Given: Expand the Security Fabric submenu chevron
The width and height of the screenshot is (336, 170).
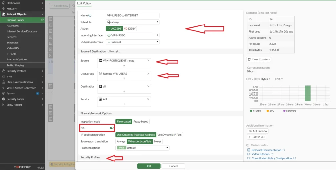Looking at the screenshot, I should point(42,99).
